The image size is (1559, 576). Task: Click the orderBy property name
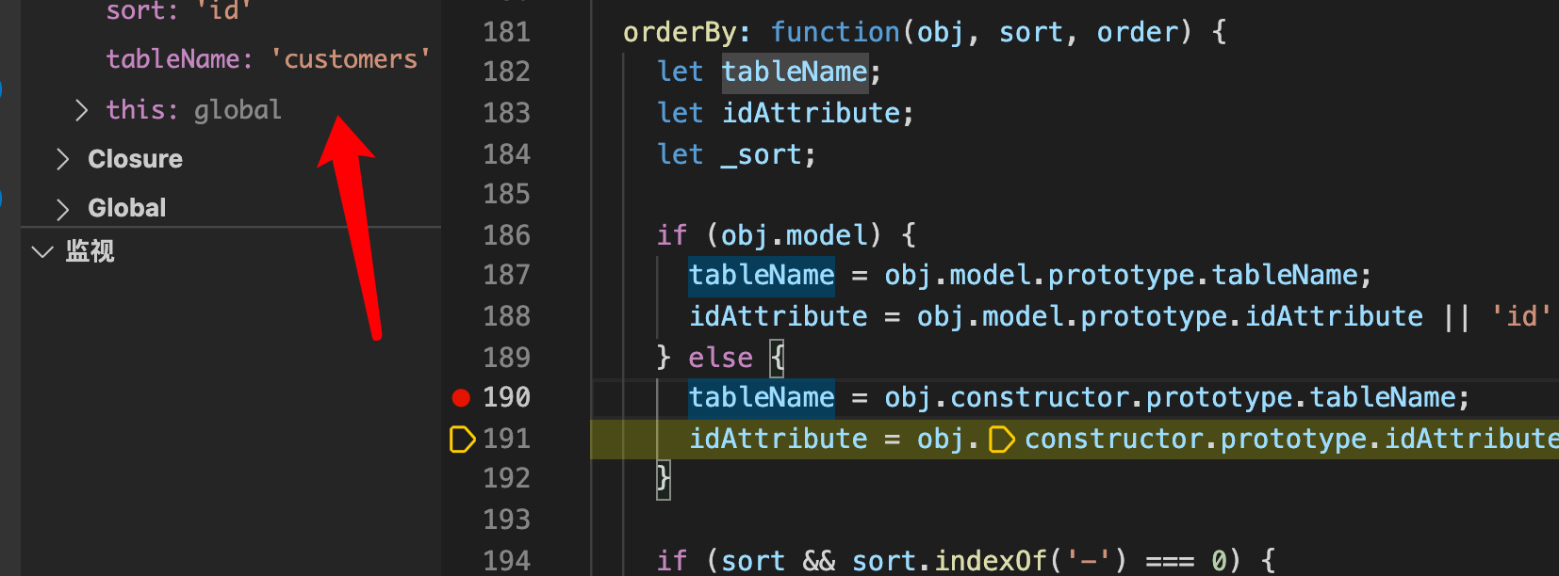point(680,32)
